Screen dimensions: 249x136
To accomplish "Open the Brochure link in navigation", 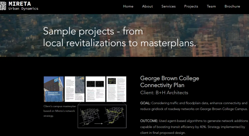I will tap(232, 6).
